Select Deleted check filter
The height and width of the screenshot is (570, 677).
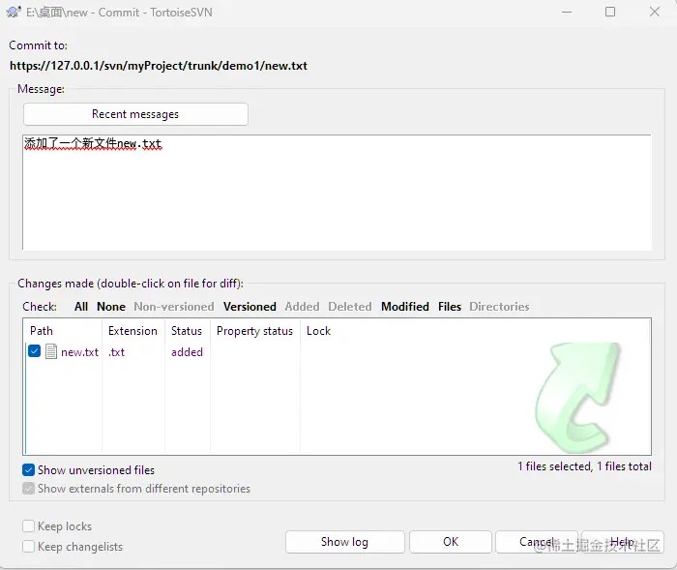[350, 307]
